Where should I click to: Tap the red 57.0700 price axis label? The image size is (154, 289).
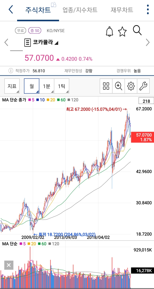[x=142, y=137]
